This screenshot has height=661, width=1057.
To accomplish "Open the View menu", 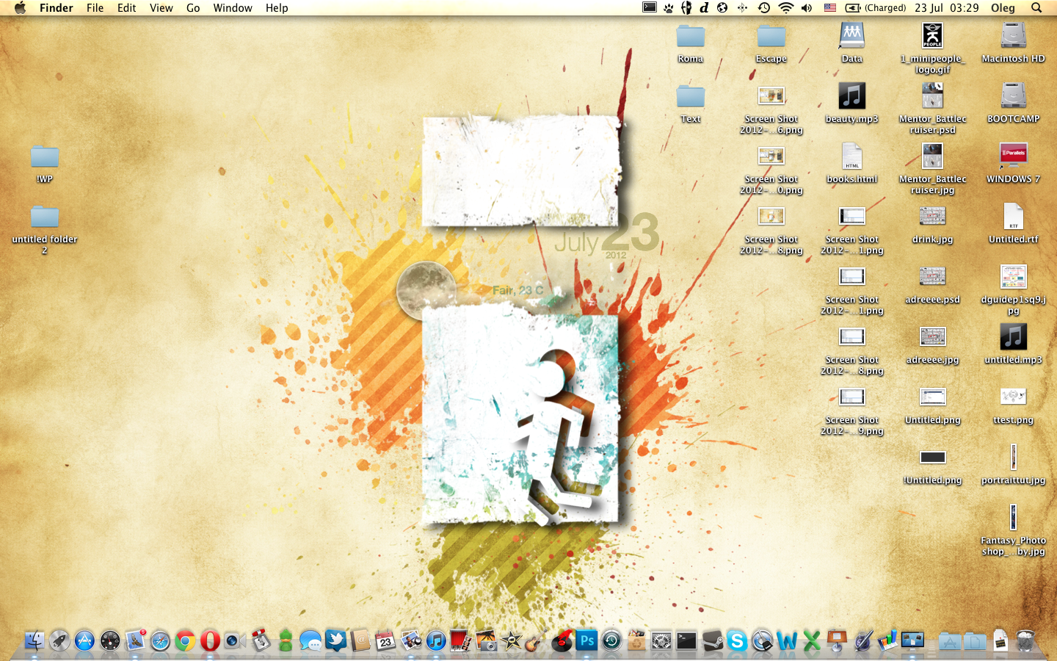I will (161, 8).
